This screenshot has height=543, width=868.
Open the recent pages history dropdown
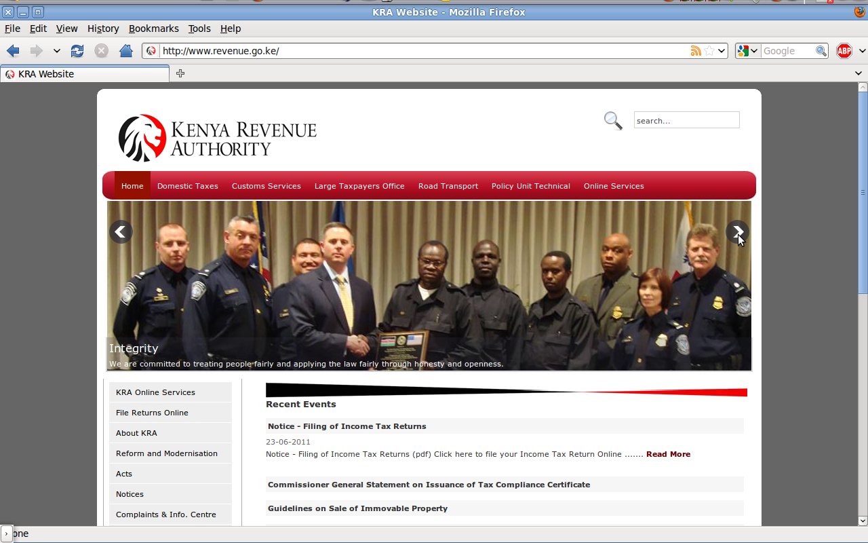(x=56, y=51)
